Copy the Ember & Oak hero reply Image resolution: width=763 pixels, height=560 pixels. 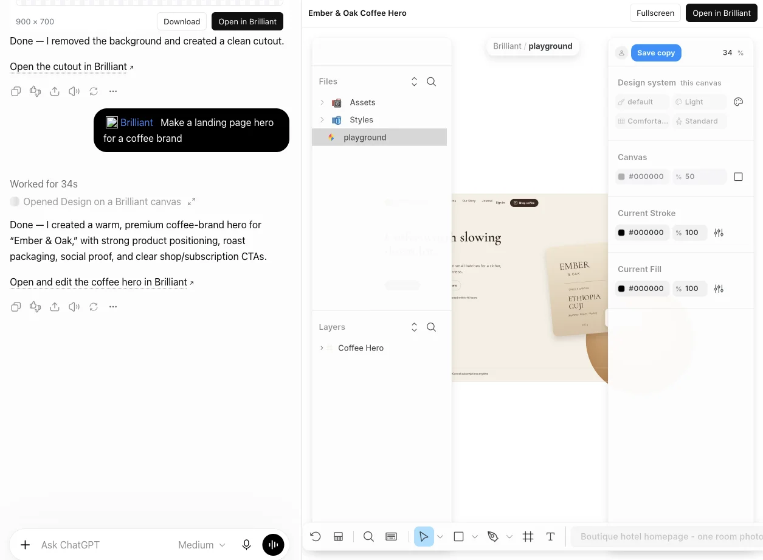click(16, 307)
